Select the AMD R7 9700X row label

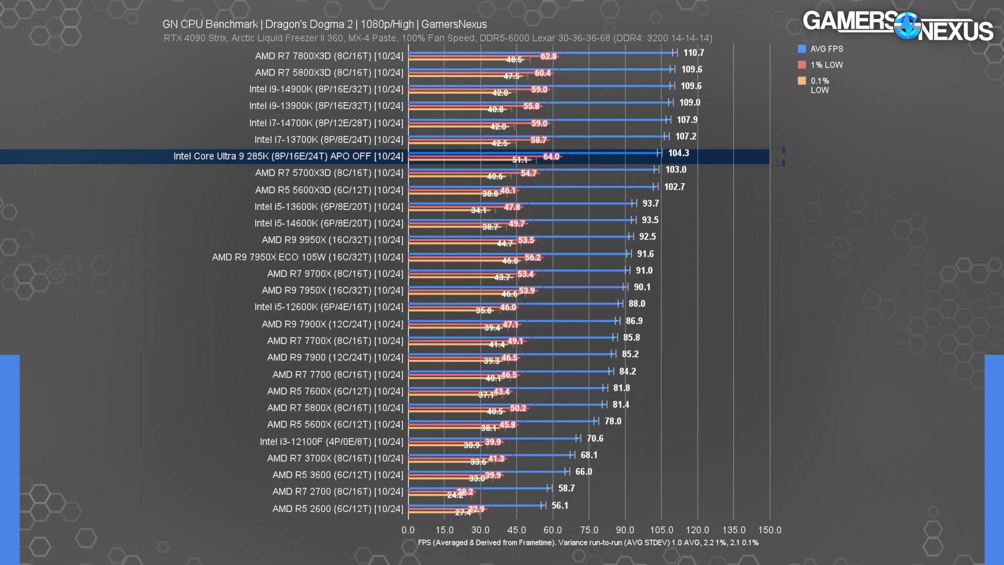pyautogui.click(x=335, y=274)
